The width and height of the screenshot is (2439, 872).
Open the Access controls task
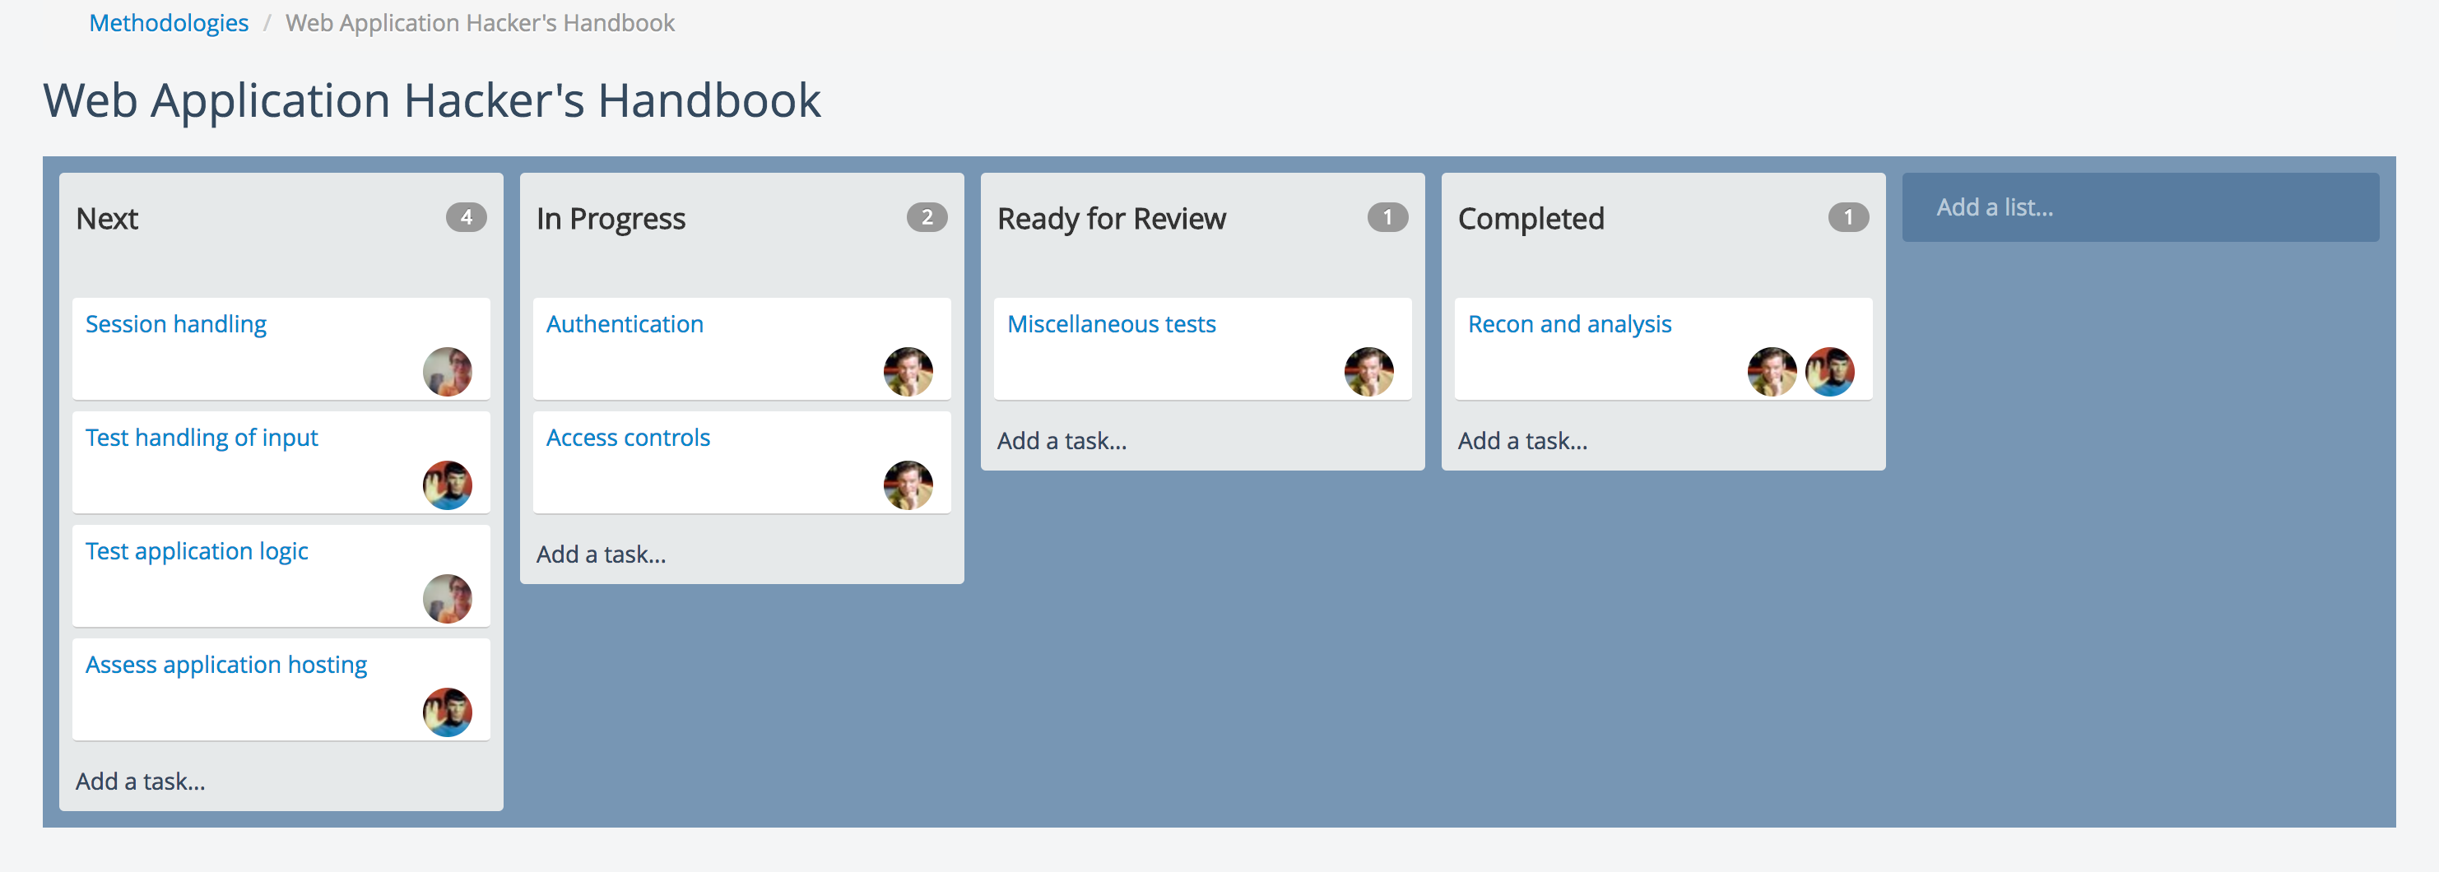[628, 438]
